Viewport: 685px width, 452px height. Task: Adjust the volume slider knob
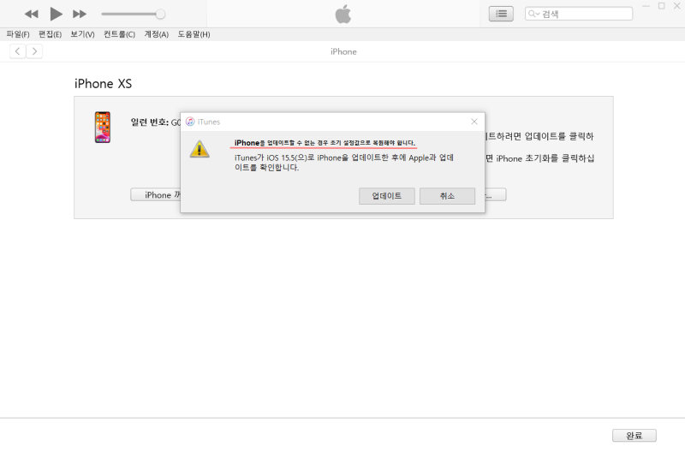coord(160,14)
